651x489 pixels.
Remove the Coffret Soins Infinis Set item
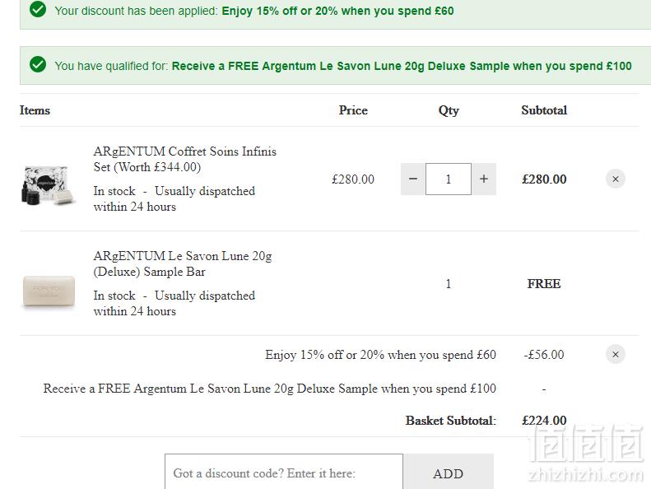tap(616, 179)
